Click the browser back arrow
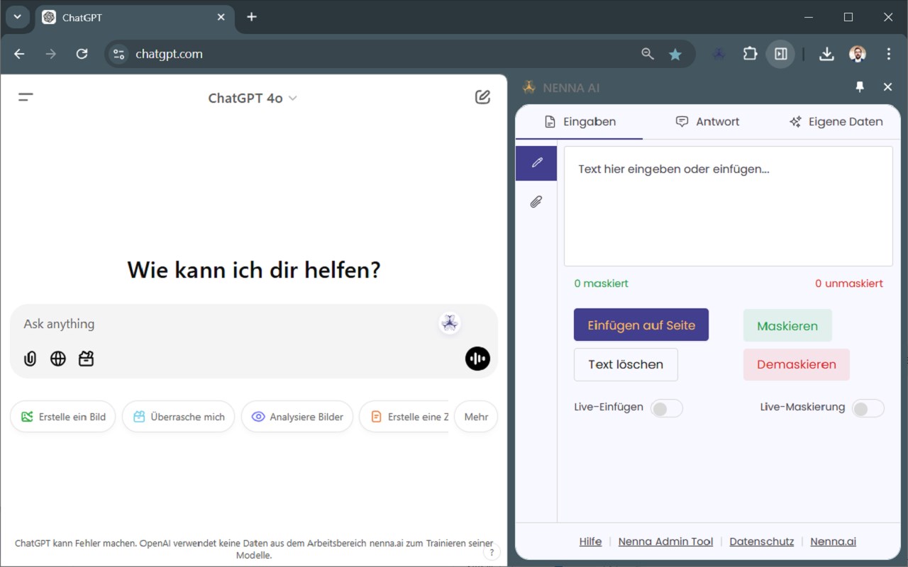The height and width of the screenshot is (567, 908). [19, 54]
